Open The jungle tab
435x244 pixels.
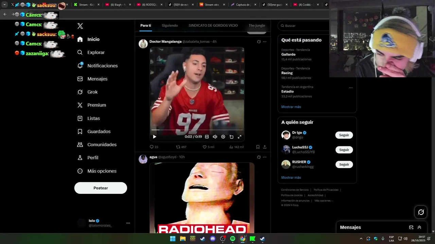[257, 26]
